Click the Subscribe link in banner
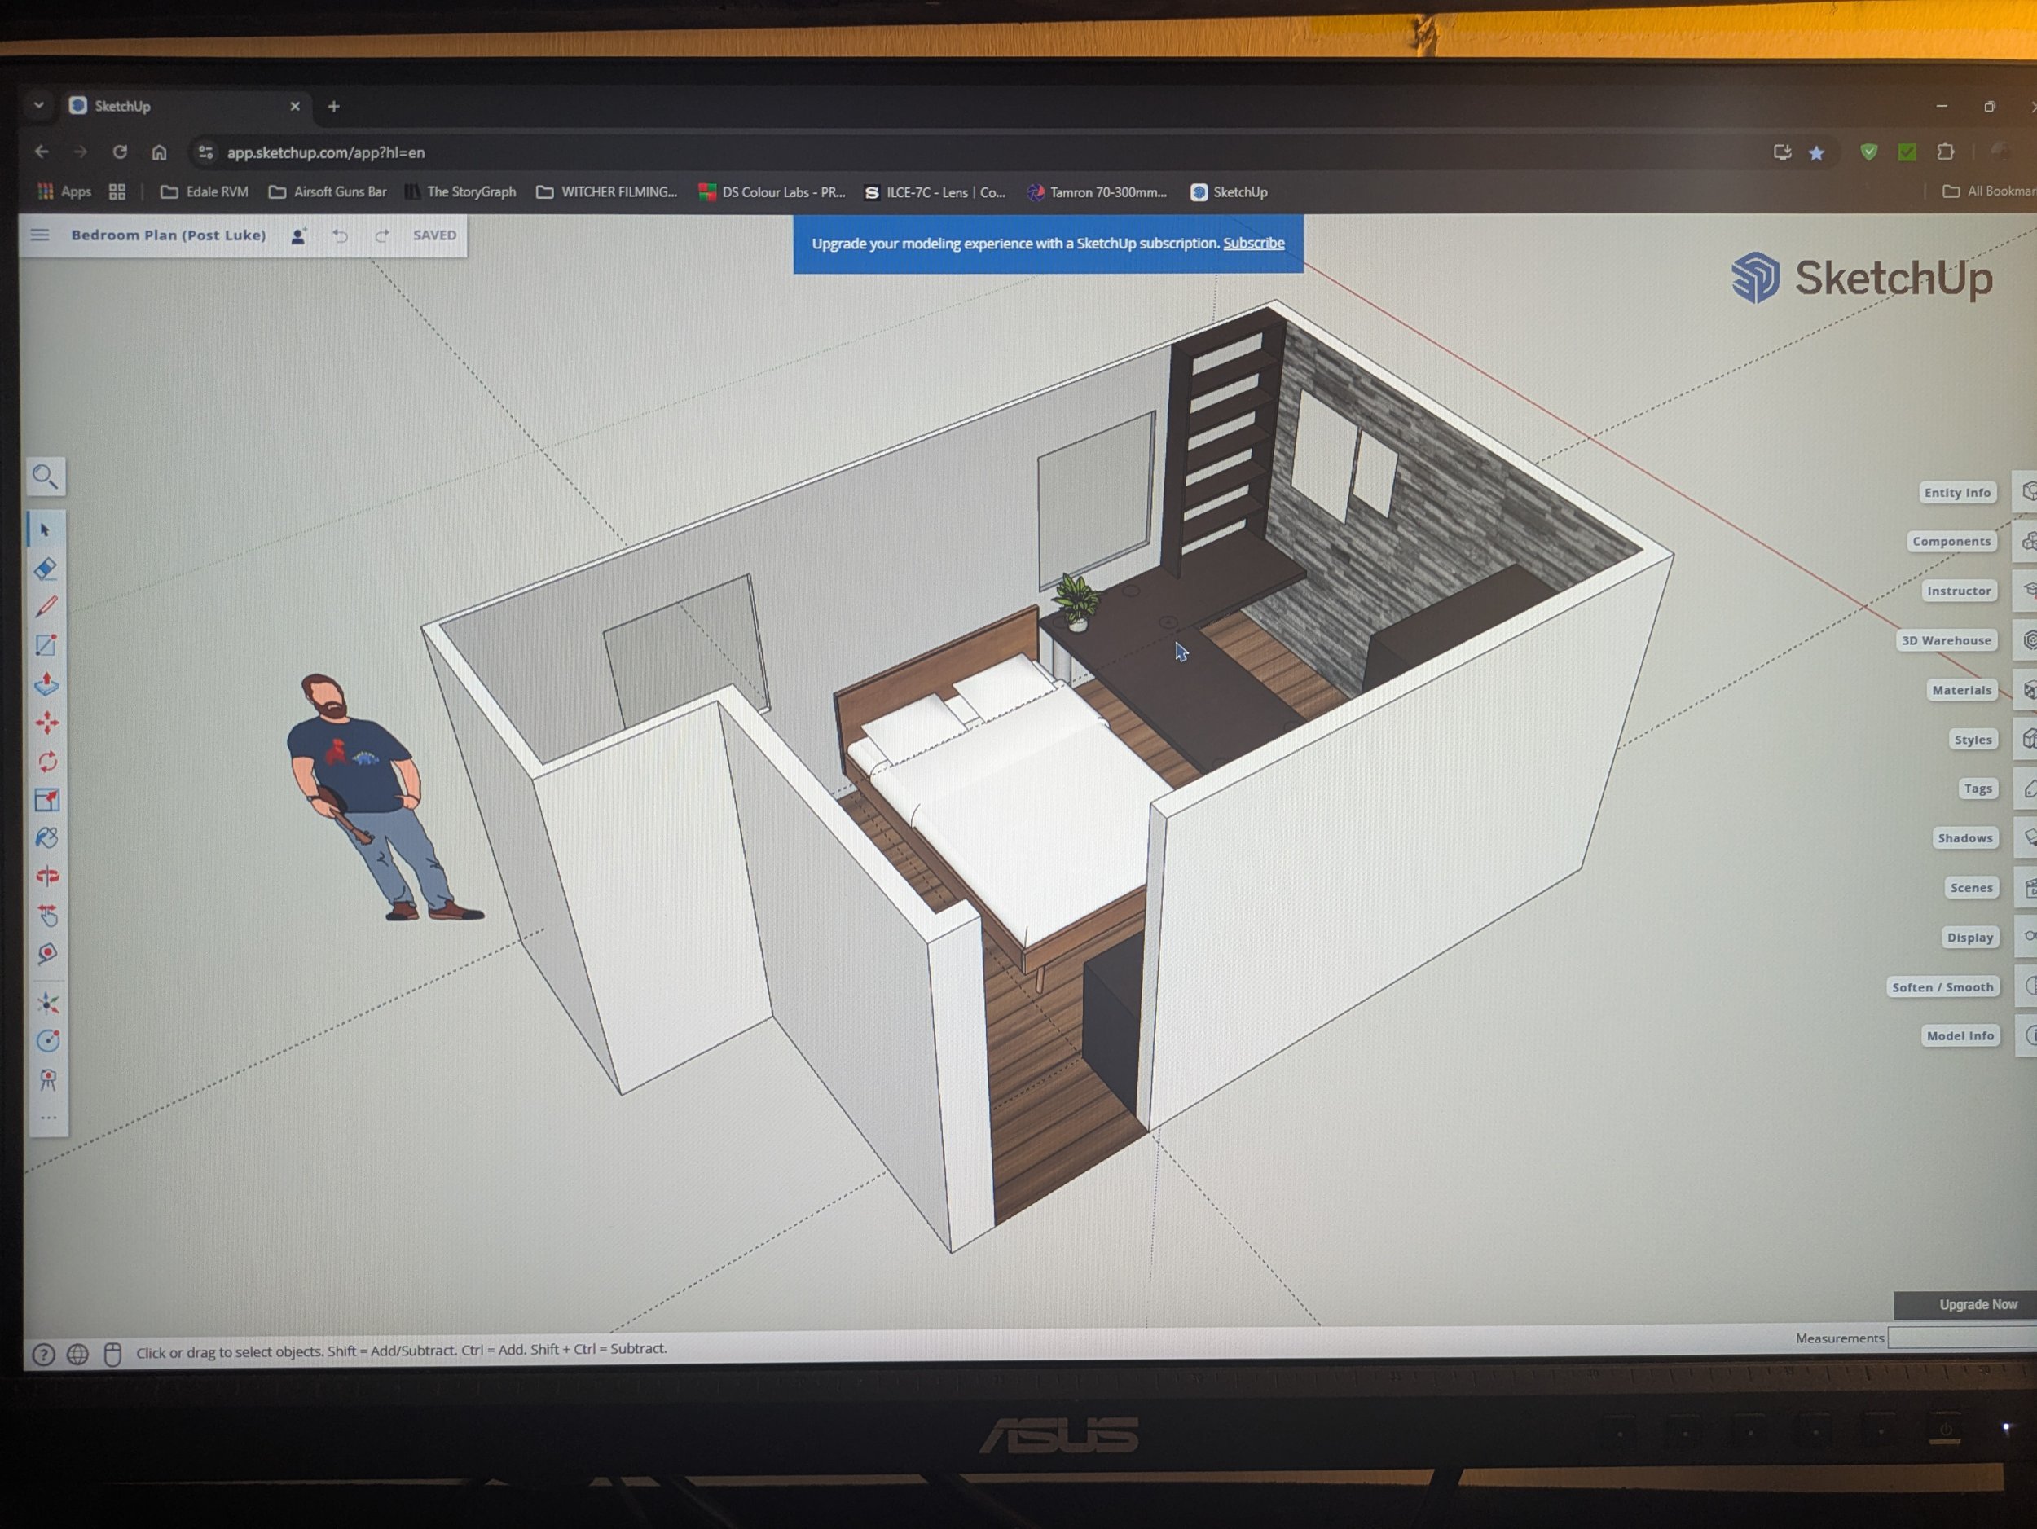This screenshot has height=1529, width=2037. point(1253,243)
